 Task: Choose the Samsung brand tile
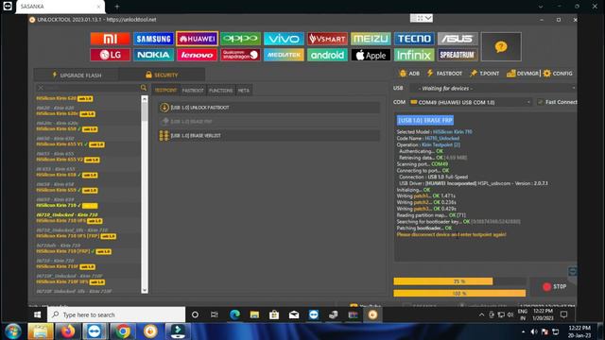point(153,39)
